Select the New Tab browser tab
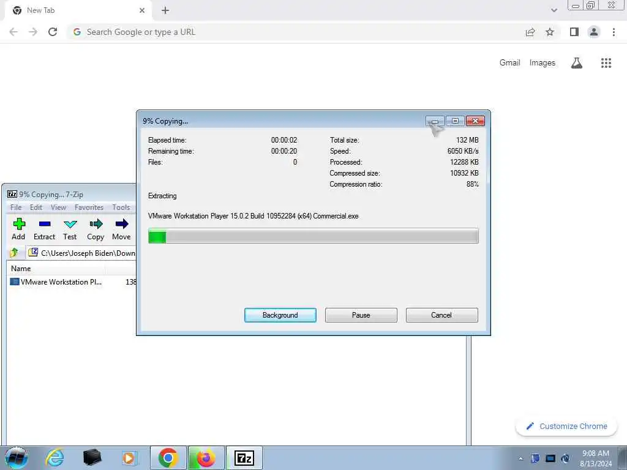Image resolution: width=627 pixels, height=470 pixels. (x=78, y=10)
